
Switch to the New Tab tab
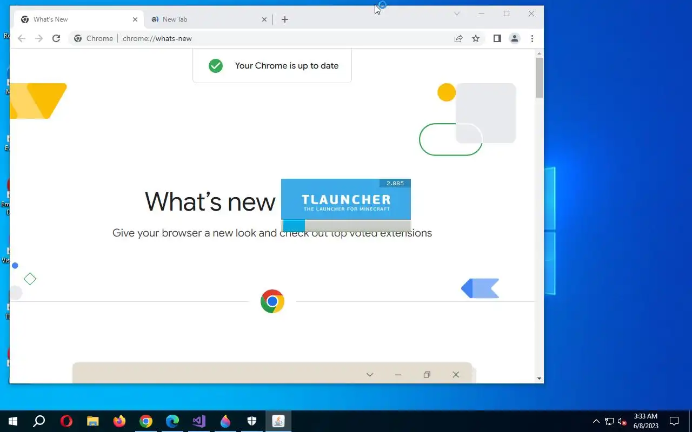(x=209, y=19)
